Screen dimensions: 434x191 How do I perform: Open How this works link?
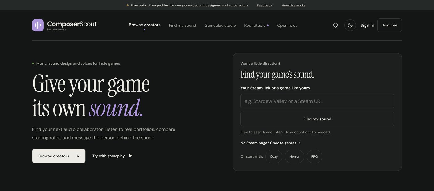[293, 5]
